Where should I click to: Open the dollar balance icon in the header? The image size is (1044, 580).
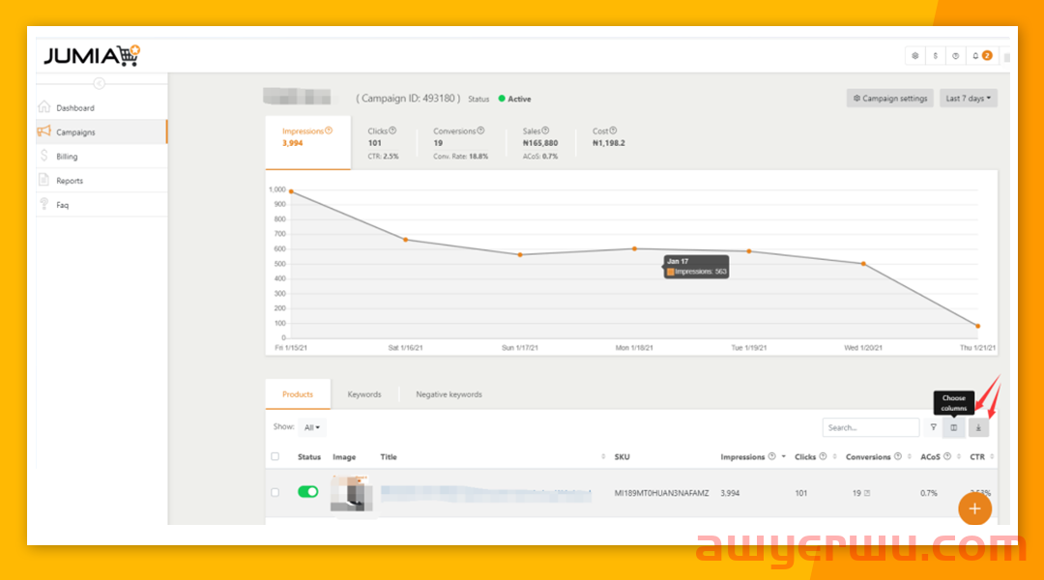click(935, 56)
